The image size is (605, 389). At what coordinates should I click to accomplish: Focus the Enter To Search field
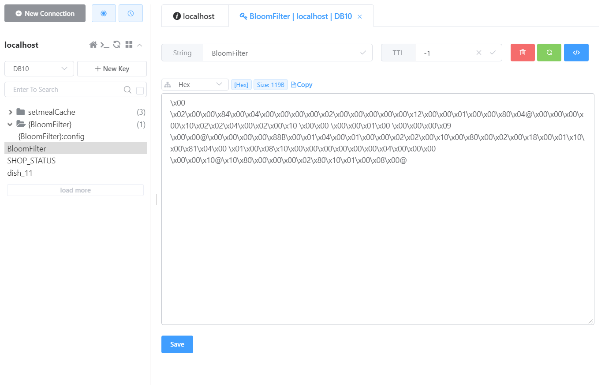click(x=66, y=90)
